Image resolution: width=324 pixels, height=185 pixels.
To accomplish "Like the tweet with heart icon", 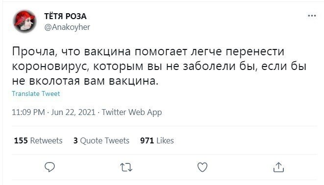I will (202, 167).
